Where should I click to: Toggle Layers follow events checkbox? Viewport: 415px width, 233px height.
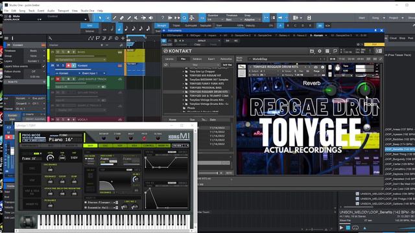point(43,66)
